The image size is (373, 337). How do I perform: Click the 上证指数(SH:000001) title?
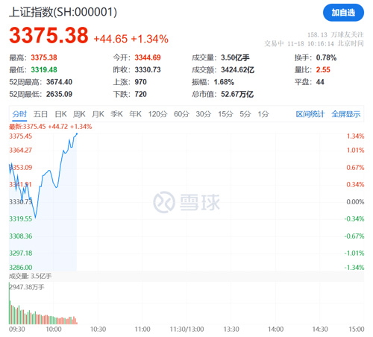63,12
